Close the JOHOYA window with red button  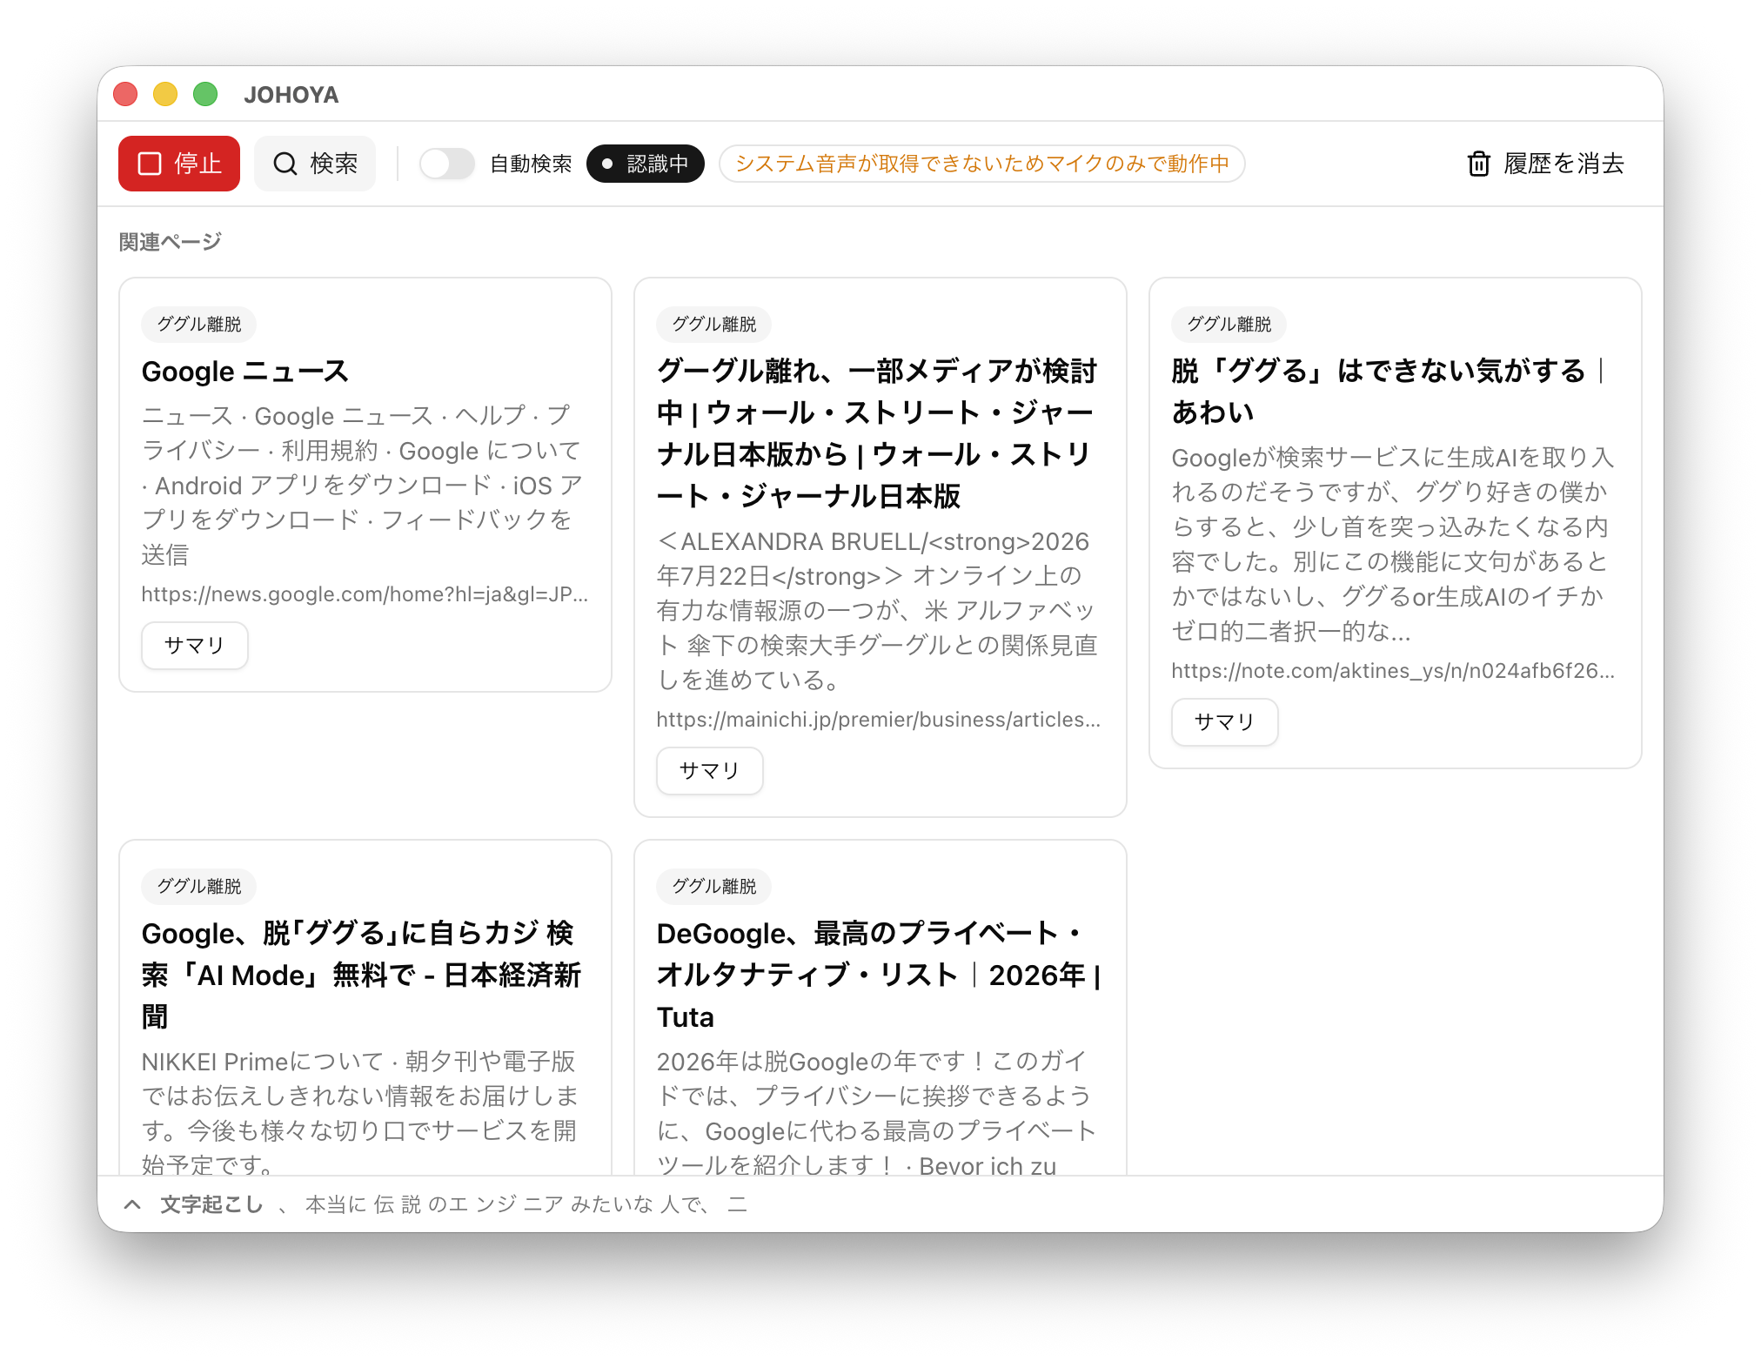pos(125,94)
